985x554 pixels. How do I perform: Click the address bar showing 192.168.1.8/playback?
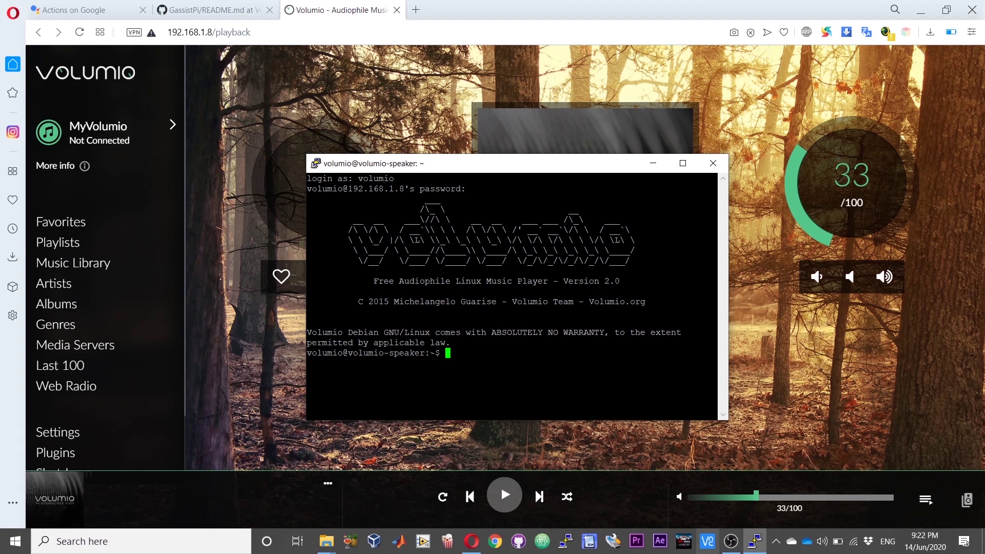pos(209,32)
